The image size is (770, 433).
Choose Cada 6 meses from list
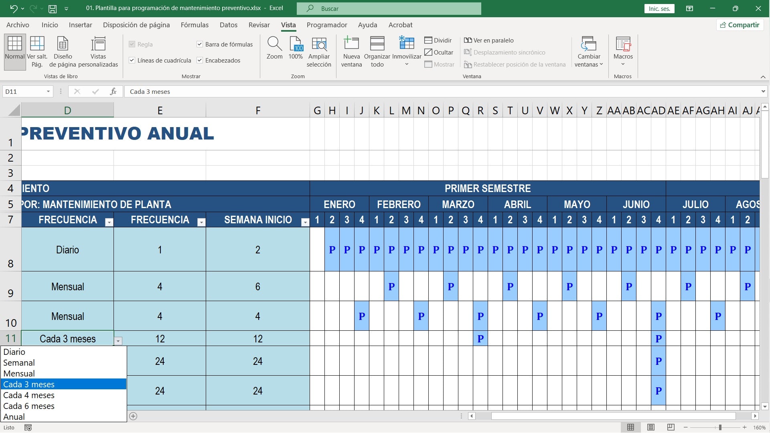click(x=63, y=406)
